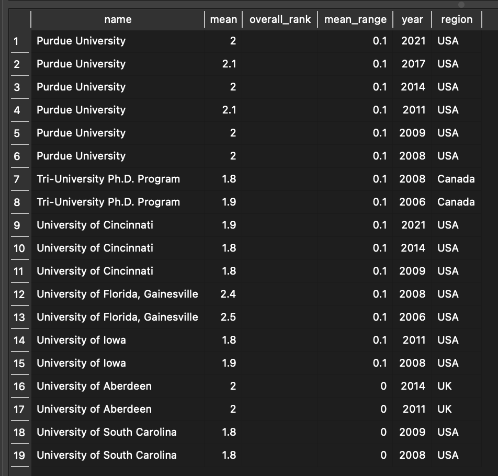Select University of Iowa name in row 14
Image resolution: width=498 pixels, height=476 pixels.
[81, 341]
